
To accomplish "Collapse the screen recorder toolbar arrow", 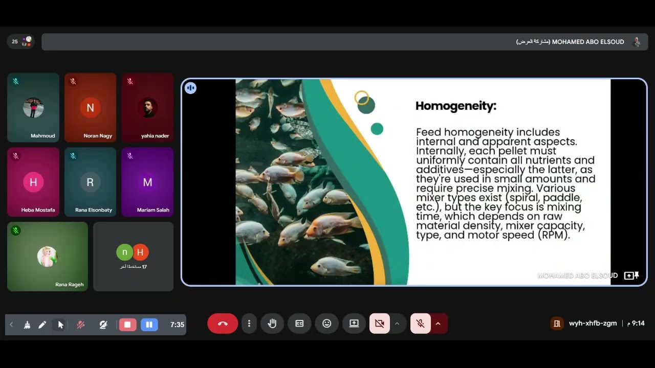I will (11, 325).
